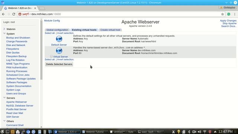Click the green extension icon in toolbar
Image resolution: width=238 pixels, height=134 pixels.
[x=229, y=14]
